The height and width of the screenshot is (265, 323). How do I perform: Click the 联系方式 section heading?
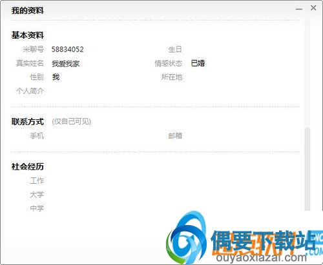point(28,122)
